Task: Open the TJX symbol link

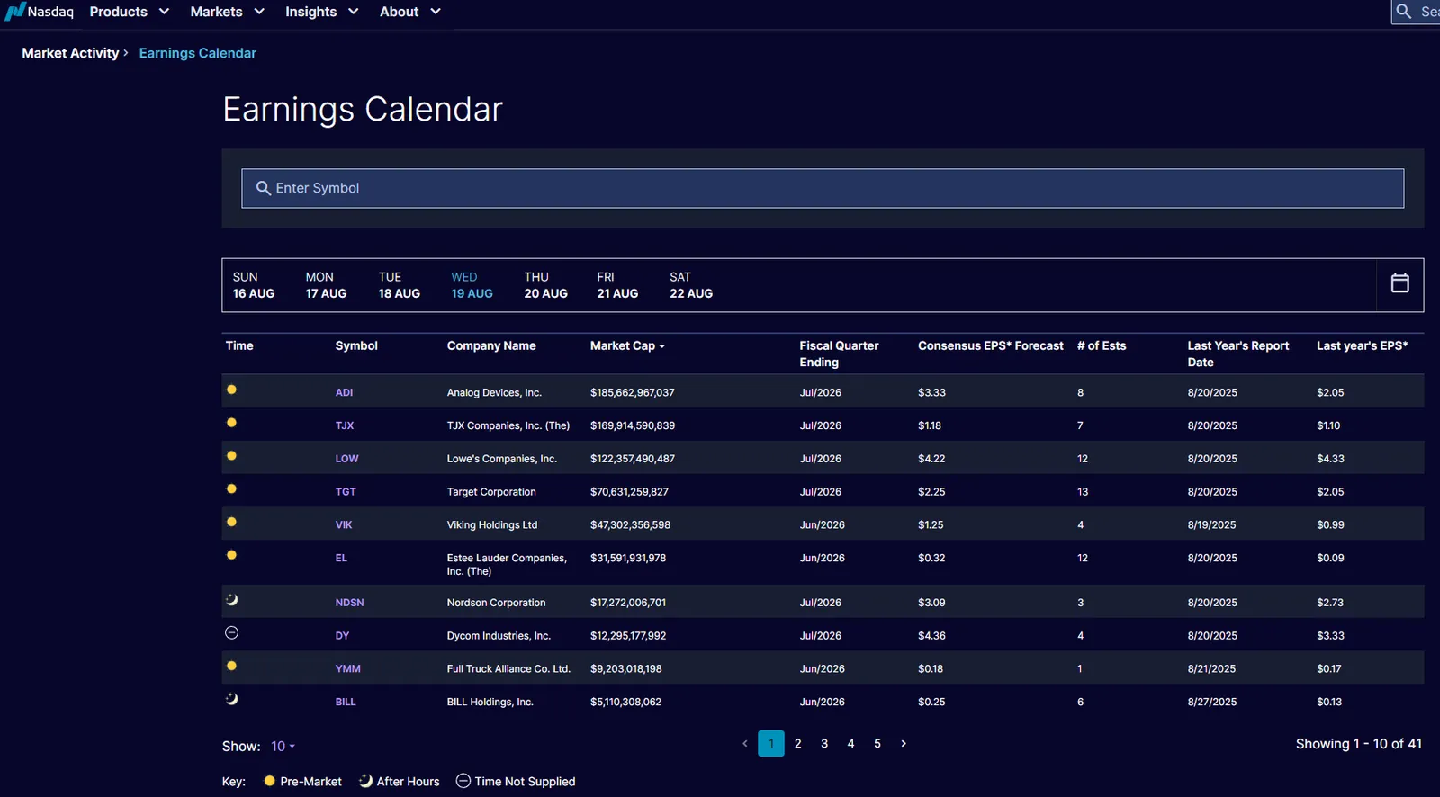Action: 345,426
